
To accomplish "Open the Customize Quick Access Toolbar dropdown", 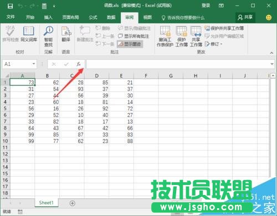I will (54, 7).
